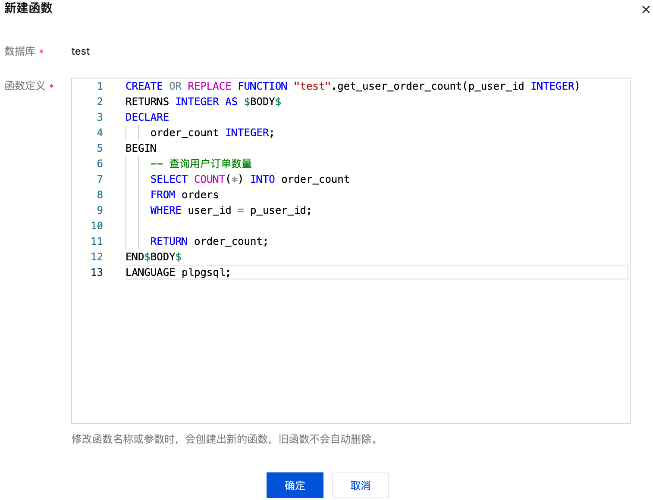Viewport: 653px width, 500px height.
Task: Click the FROM orders line
Action: point(184,195)
